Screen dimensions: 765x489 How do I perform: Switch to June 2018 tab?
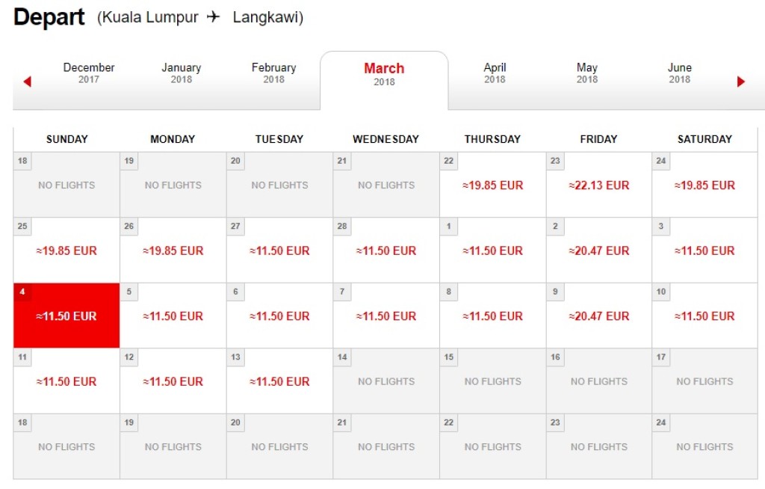pyautogui.click(x=679, y=73)
